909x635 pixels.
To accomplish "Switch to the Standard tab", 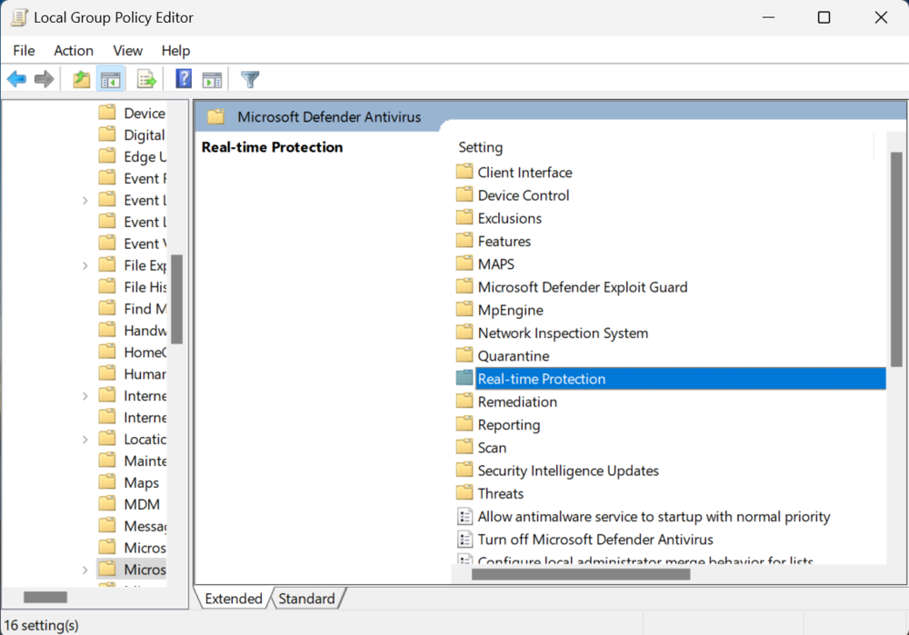I will (x=306, y=599).
